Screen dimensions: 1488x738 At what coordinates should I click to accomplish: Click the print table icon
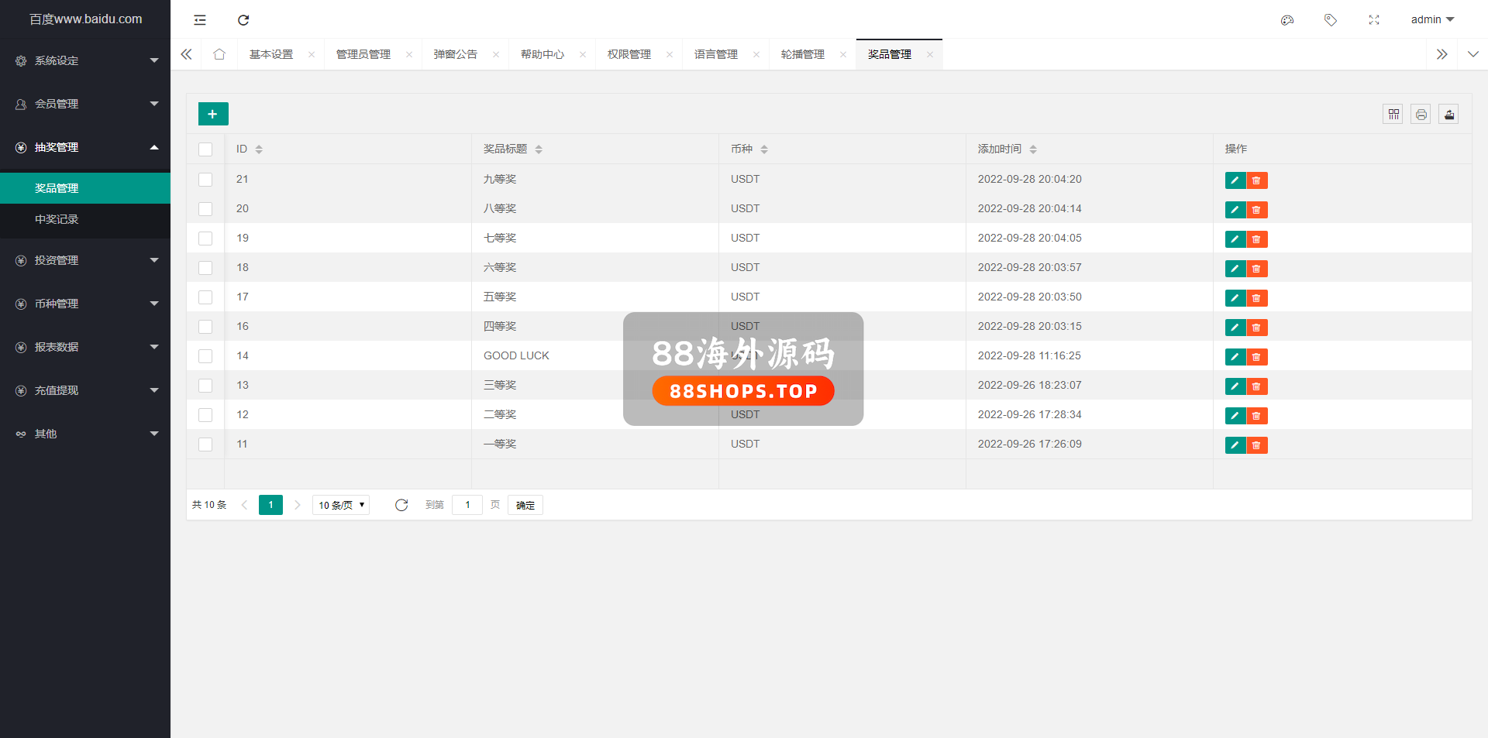pos(1421,115)
